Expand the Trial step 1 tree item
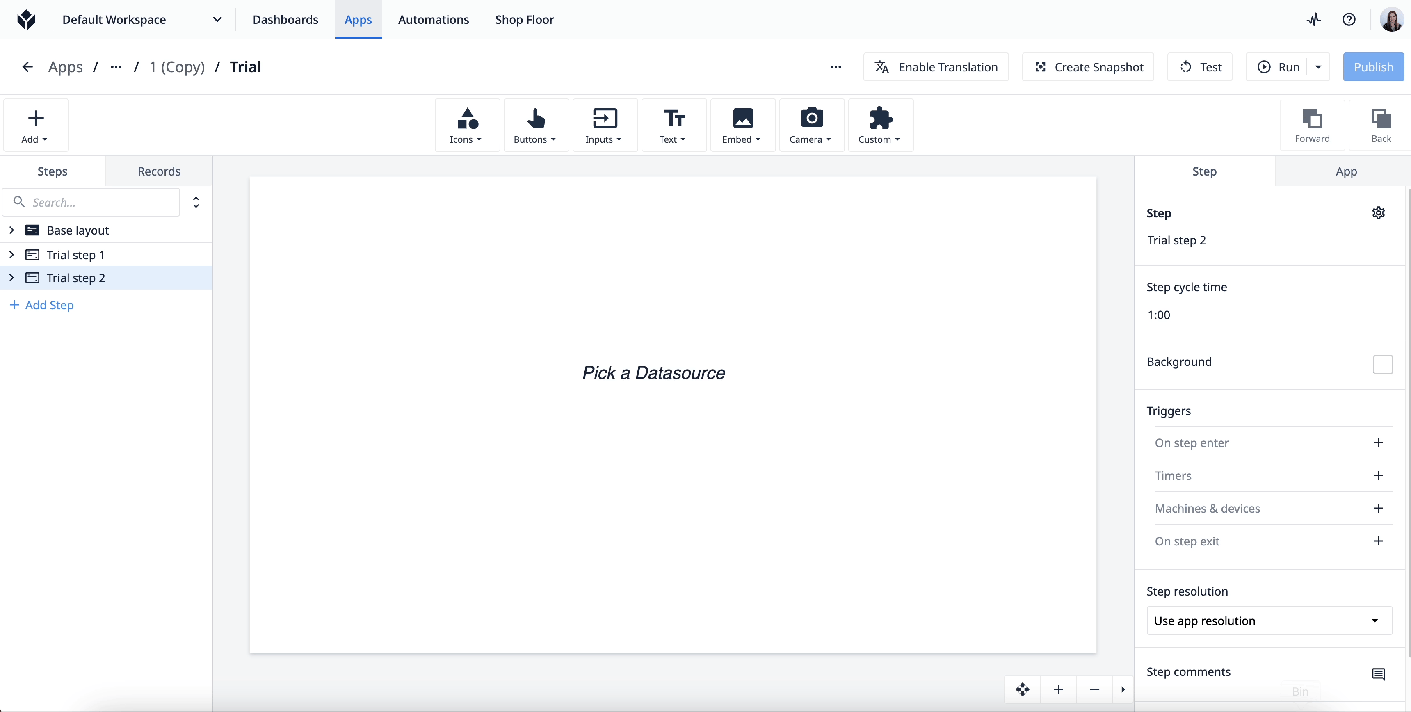1411x712 pixels. pos(11,254)
